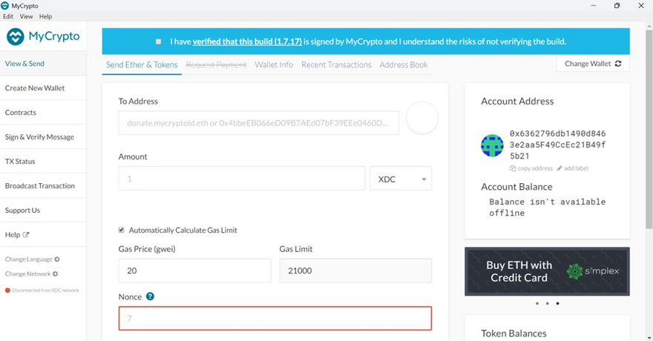Image resolution: width=653 pixels, height=341 pixels.
Task: Select the last banner carousel dot
Action: pos(557,303)
